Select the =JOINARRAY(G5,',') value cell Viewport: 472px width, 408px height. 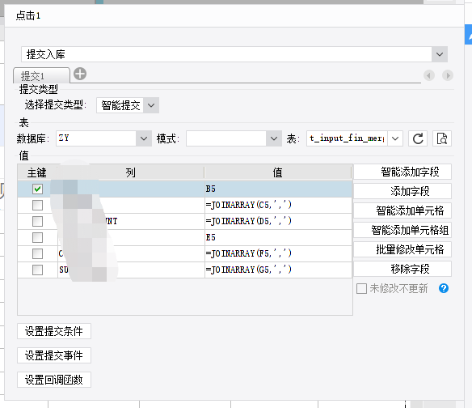(x=278, y=270)
